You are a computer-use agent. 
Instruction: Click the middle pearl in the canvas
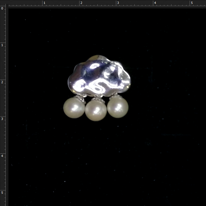pyautogui.click(x=96, y=111)
